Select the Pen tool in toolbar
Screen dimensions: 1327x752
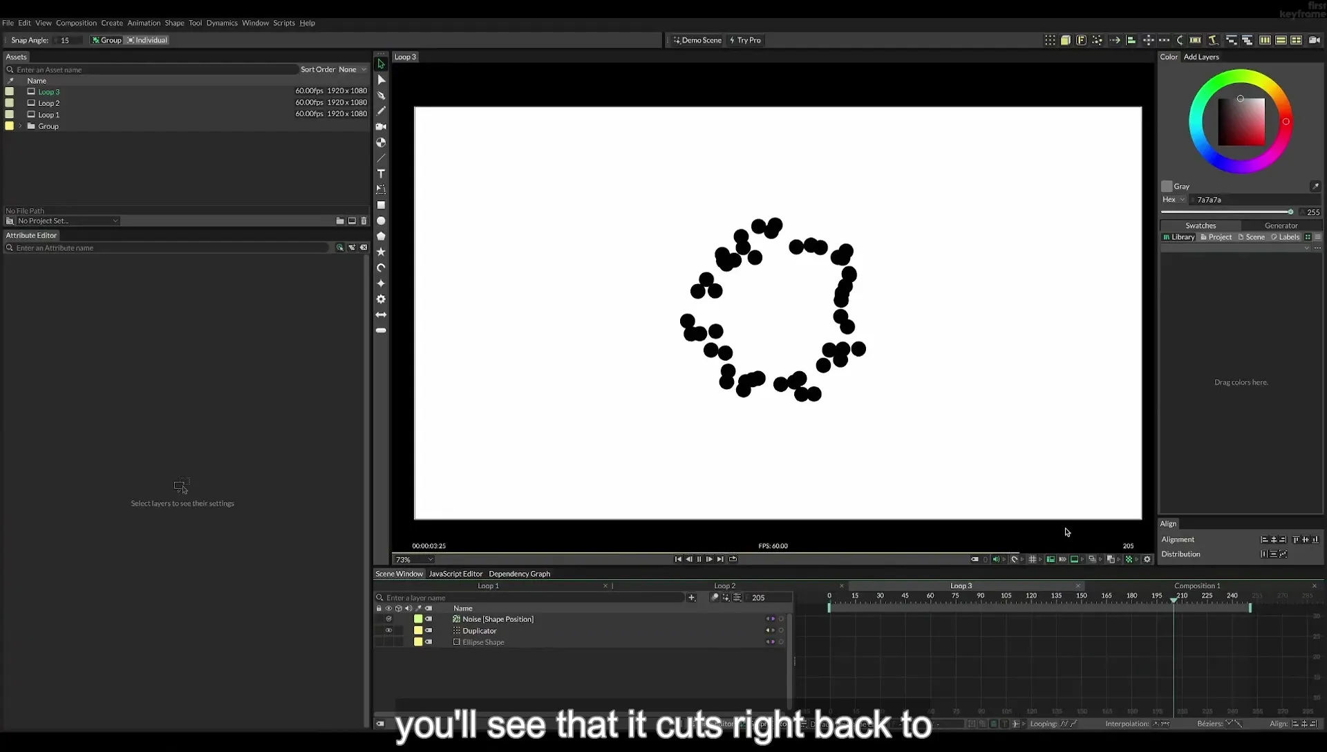point(381,95)
